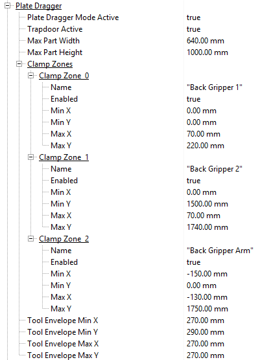
Task: Toggle Enabled true value under Clamp Zone 2
Action: (x=193, y=262)
